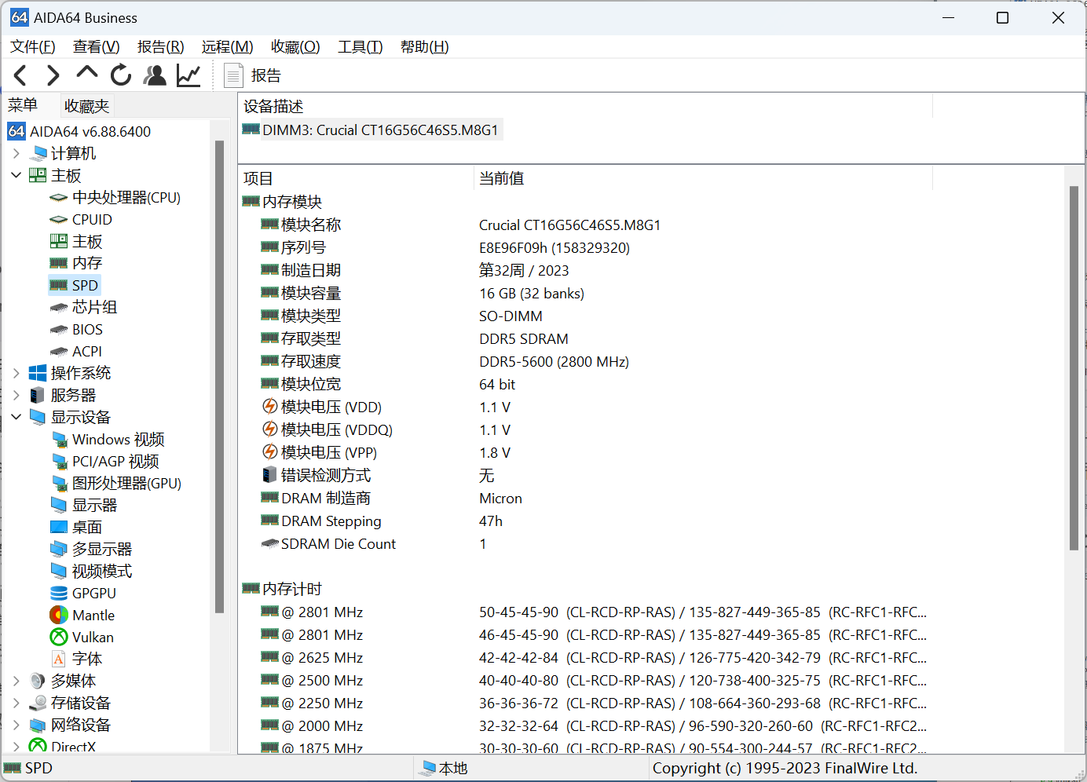Image resolution: width=1087 pixels, height=782 pixels.
Task: Switch to the 菜单 tab
Action: coord(23,105)
